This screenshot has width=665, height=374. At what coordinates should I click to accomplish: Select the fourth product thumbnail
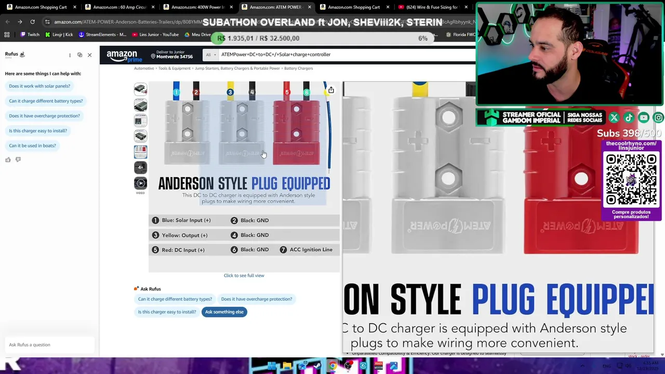tap(140, 136)
